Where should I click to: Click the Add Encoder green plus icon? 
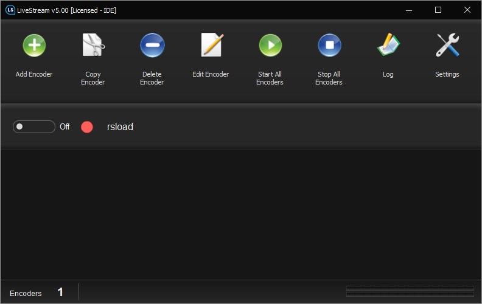(34, 46)
